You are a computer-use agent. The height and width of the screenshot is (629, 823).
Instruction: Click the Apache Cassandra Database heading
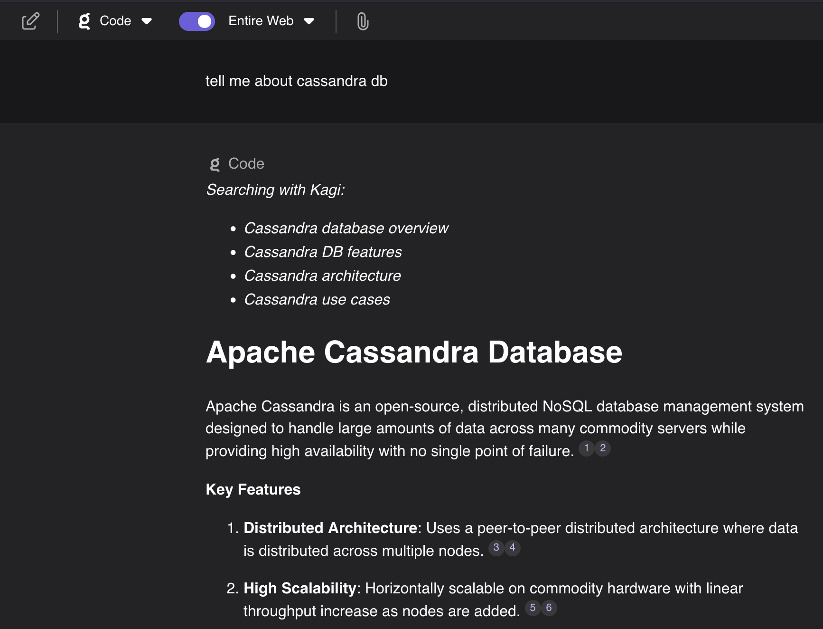coord(414,353)
